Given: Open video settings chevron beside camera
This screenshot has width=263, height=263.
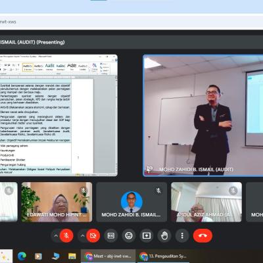Looking at the screenshot, I should 82,236.
